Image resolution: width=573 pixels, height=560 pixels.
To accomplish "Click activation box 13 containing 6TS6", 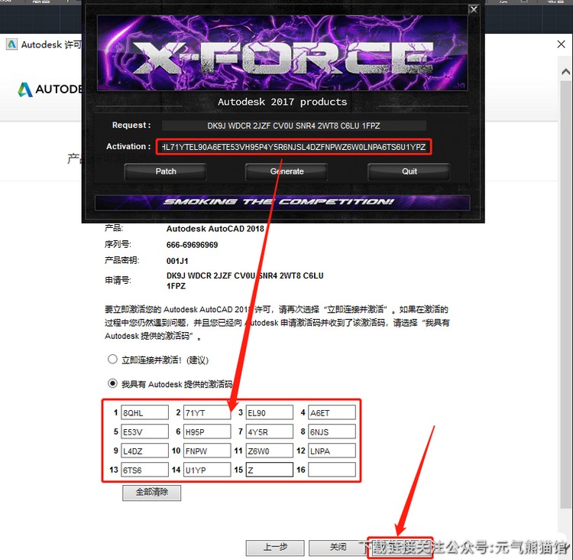I will (x=144, y=470).
